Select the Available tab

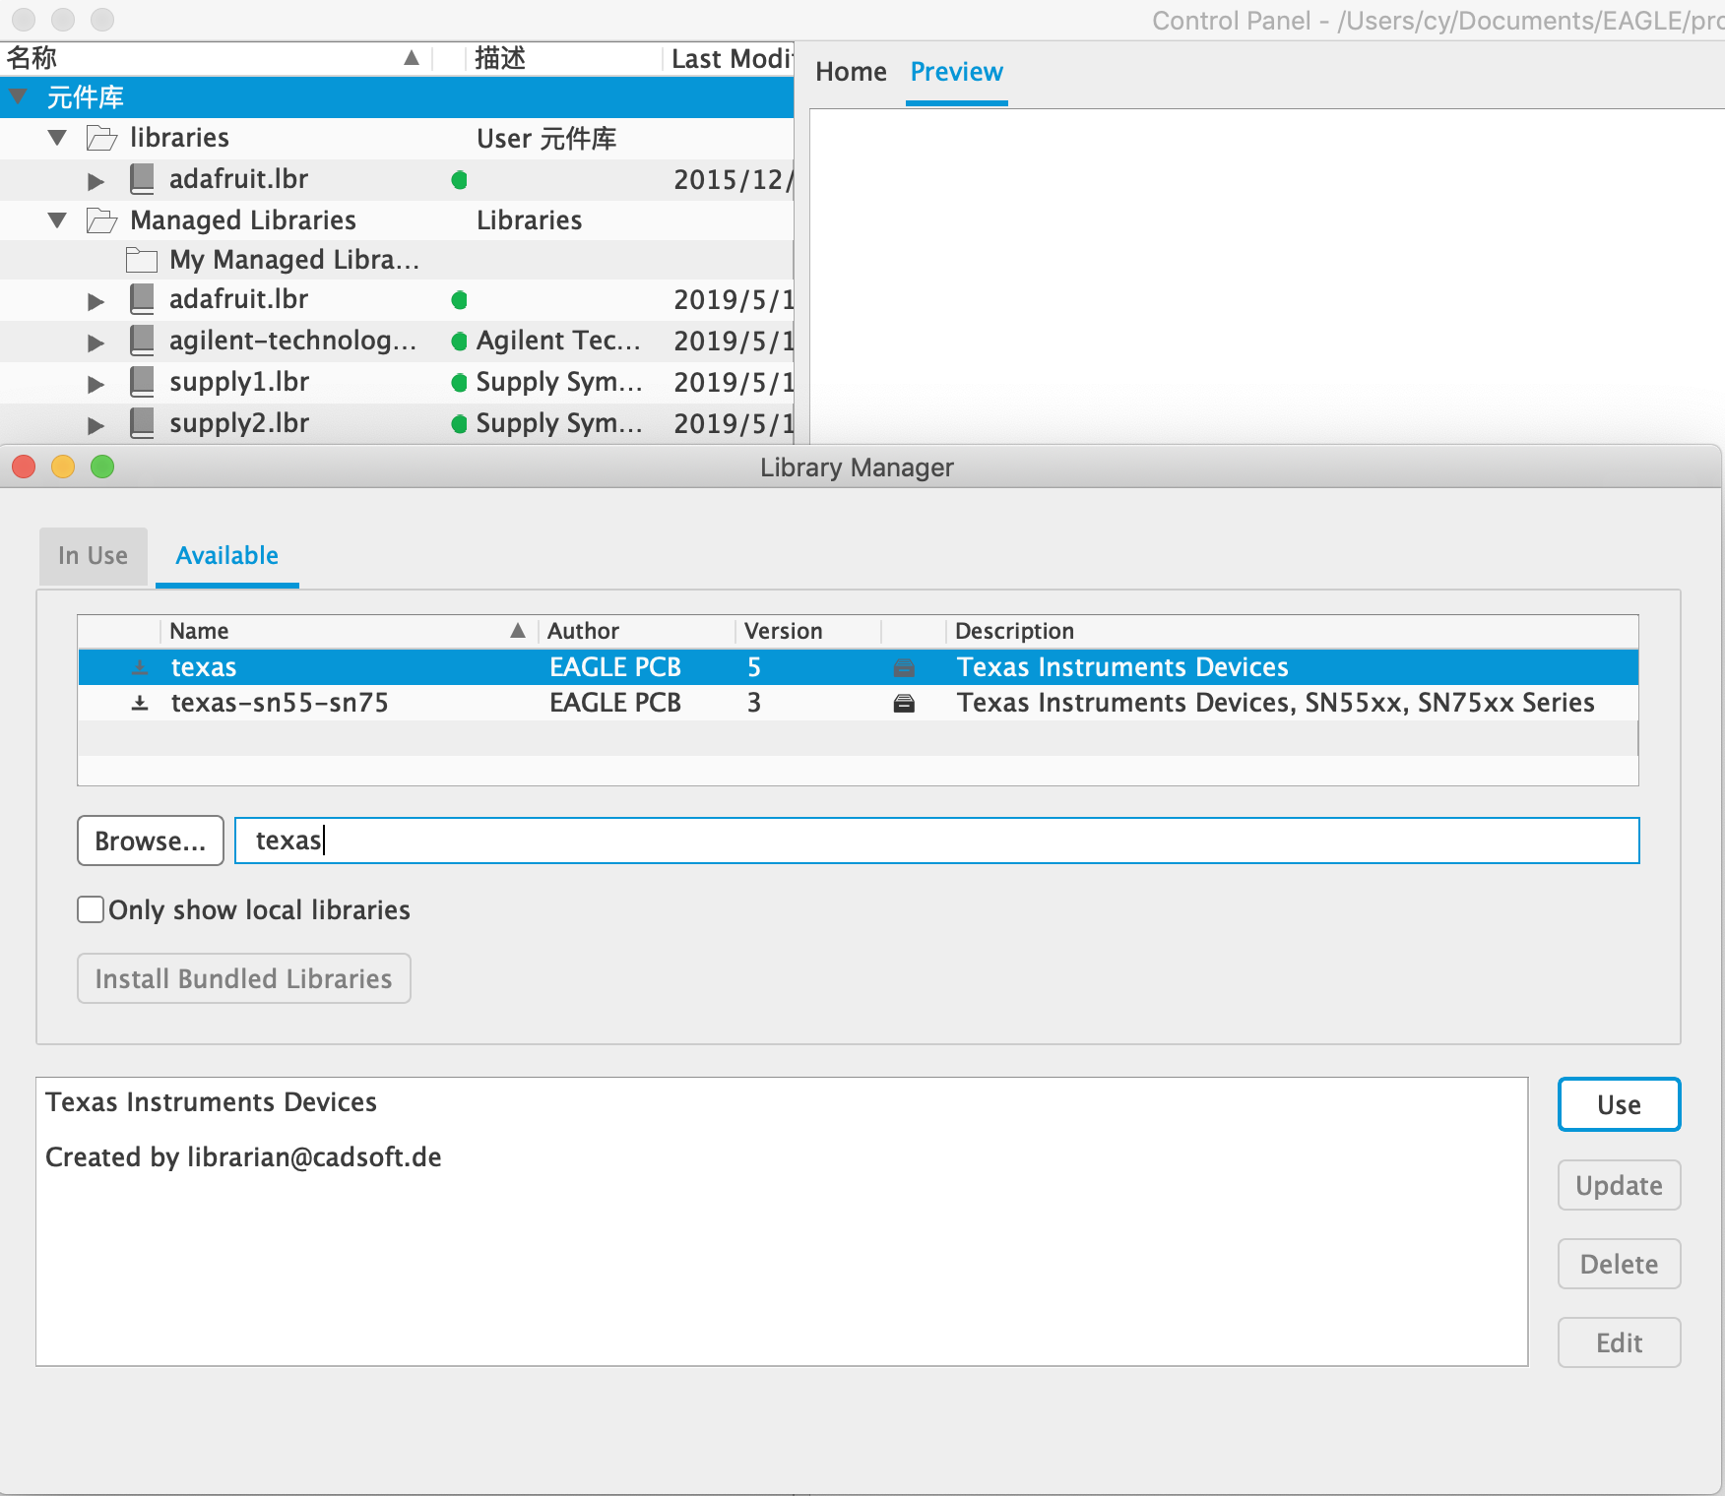[x=227, y=556]
